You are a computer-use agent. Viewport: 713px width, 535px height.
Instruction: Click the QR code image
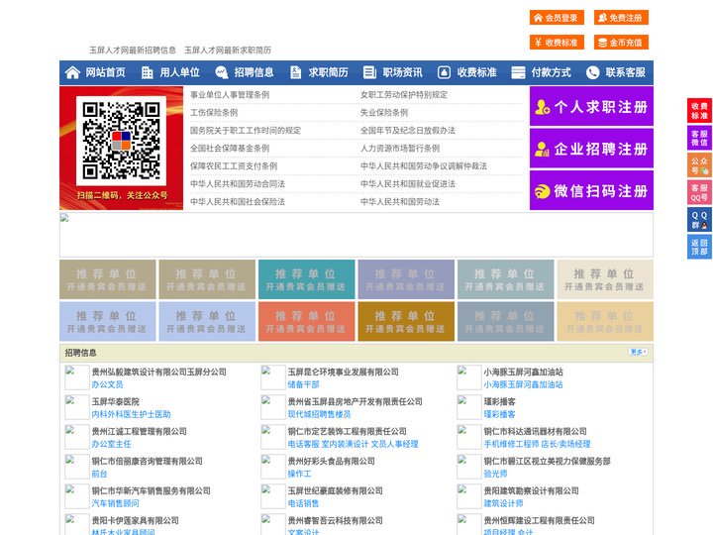121,141
